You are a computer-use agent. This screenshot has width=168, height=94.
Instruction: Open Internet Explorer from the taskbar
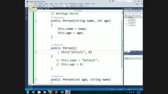click(x=33, y=92)
